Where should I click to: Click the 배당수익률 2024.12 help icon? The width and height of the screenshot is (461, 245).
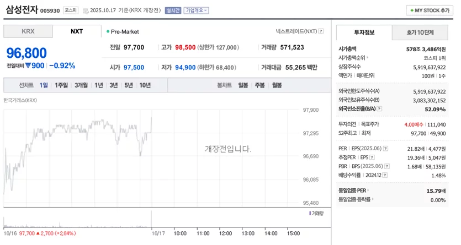385,175
